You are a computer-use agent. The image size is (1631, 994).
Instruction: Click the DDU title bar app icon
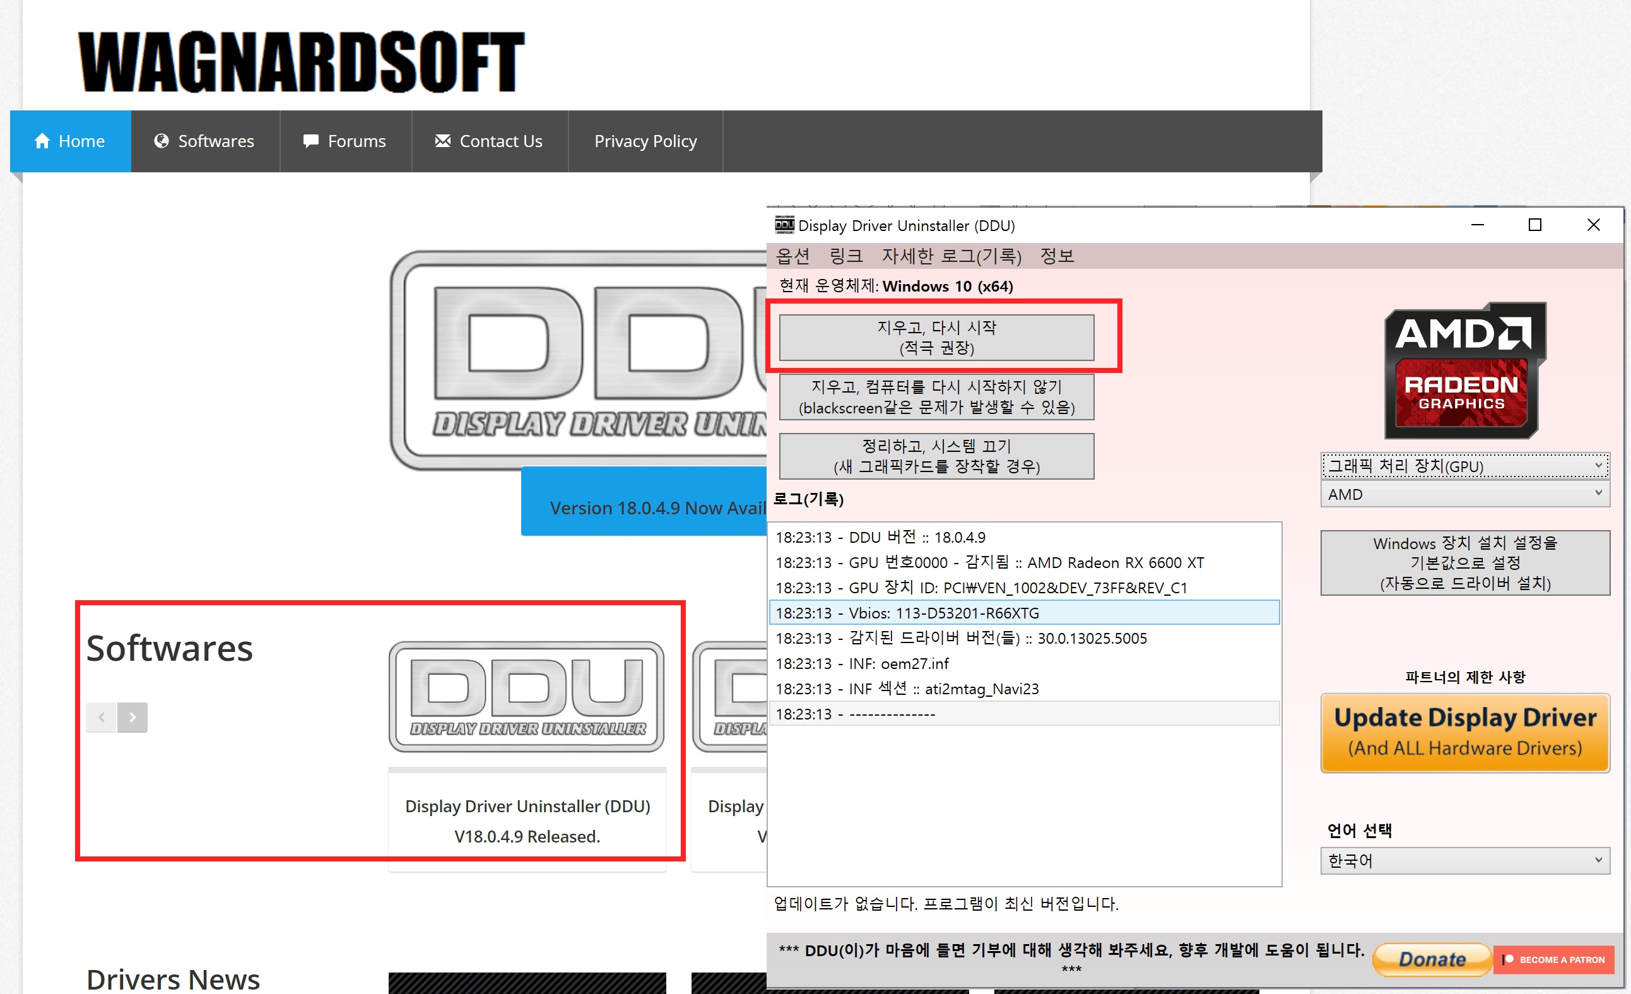(784, 225)
